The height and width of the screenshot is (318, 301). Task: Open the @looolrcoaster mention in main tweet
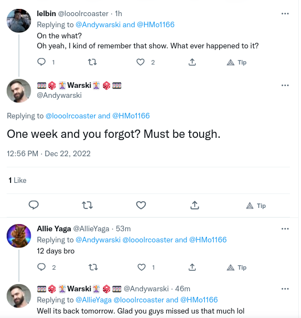tap(71, 116)
